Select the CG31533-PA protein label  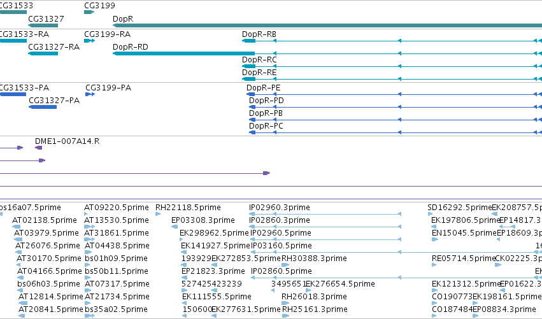click(x=24, y=88)
